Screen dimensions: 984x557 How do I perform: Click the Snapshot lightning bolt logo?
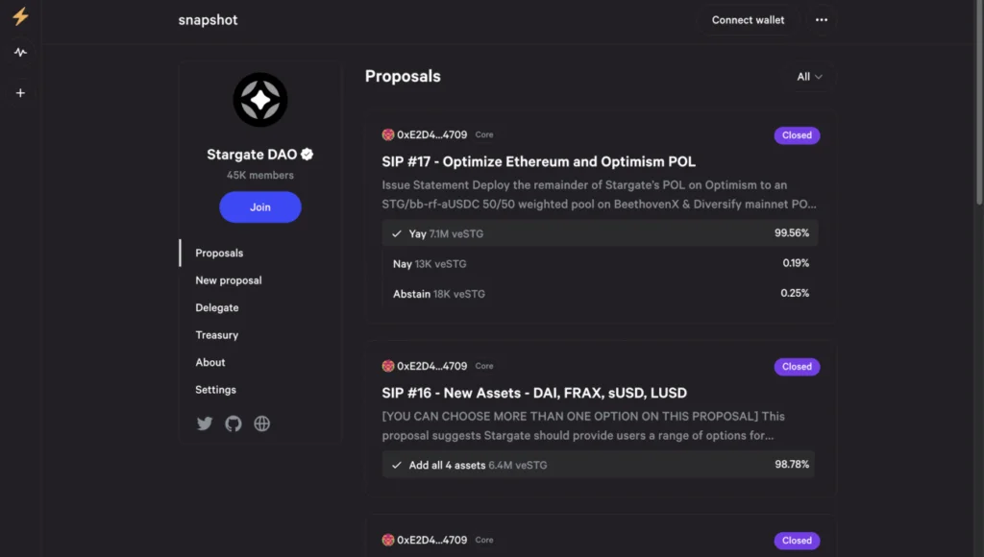(20, 17)
